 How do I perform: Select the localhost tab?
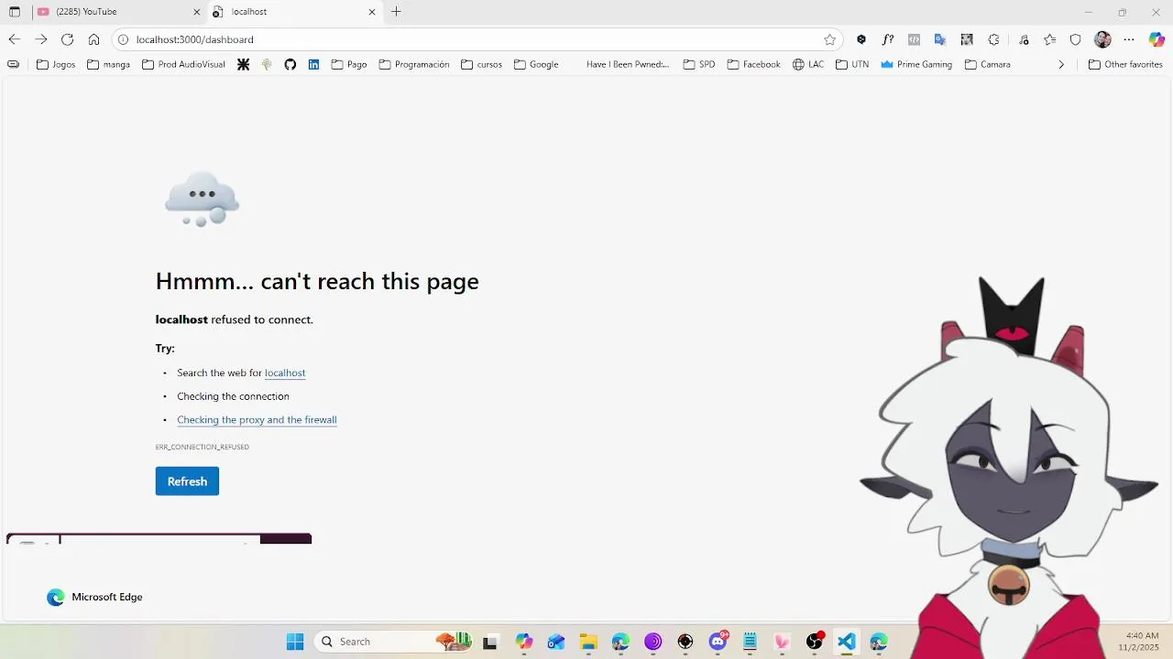click(x=293, y=12)
